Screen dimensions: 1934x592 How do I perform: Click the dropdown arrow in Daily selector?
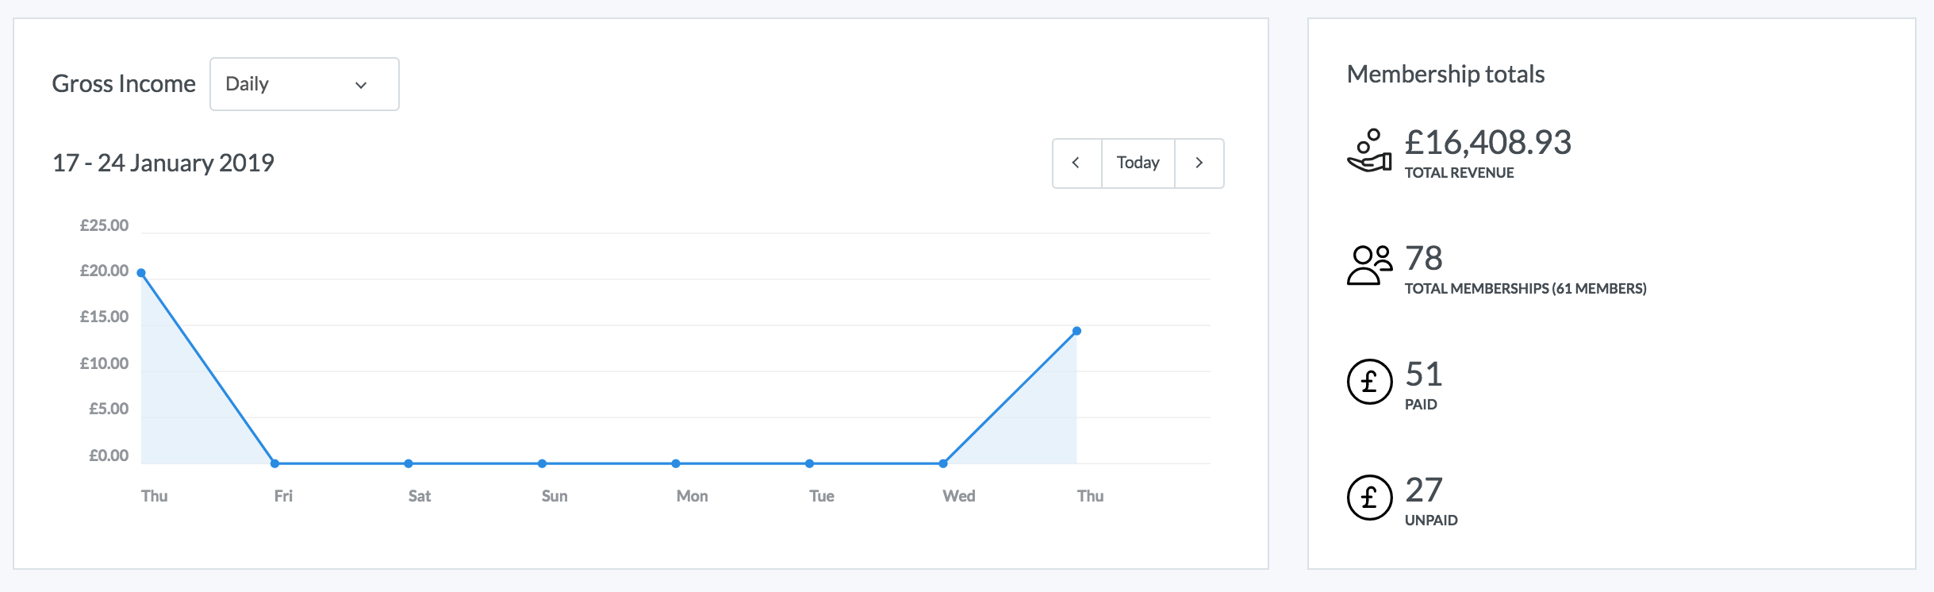click(361, 85)
